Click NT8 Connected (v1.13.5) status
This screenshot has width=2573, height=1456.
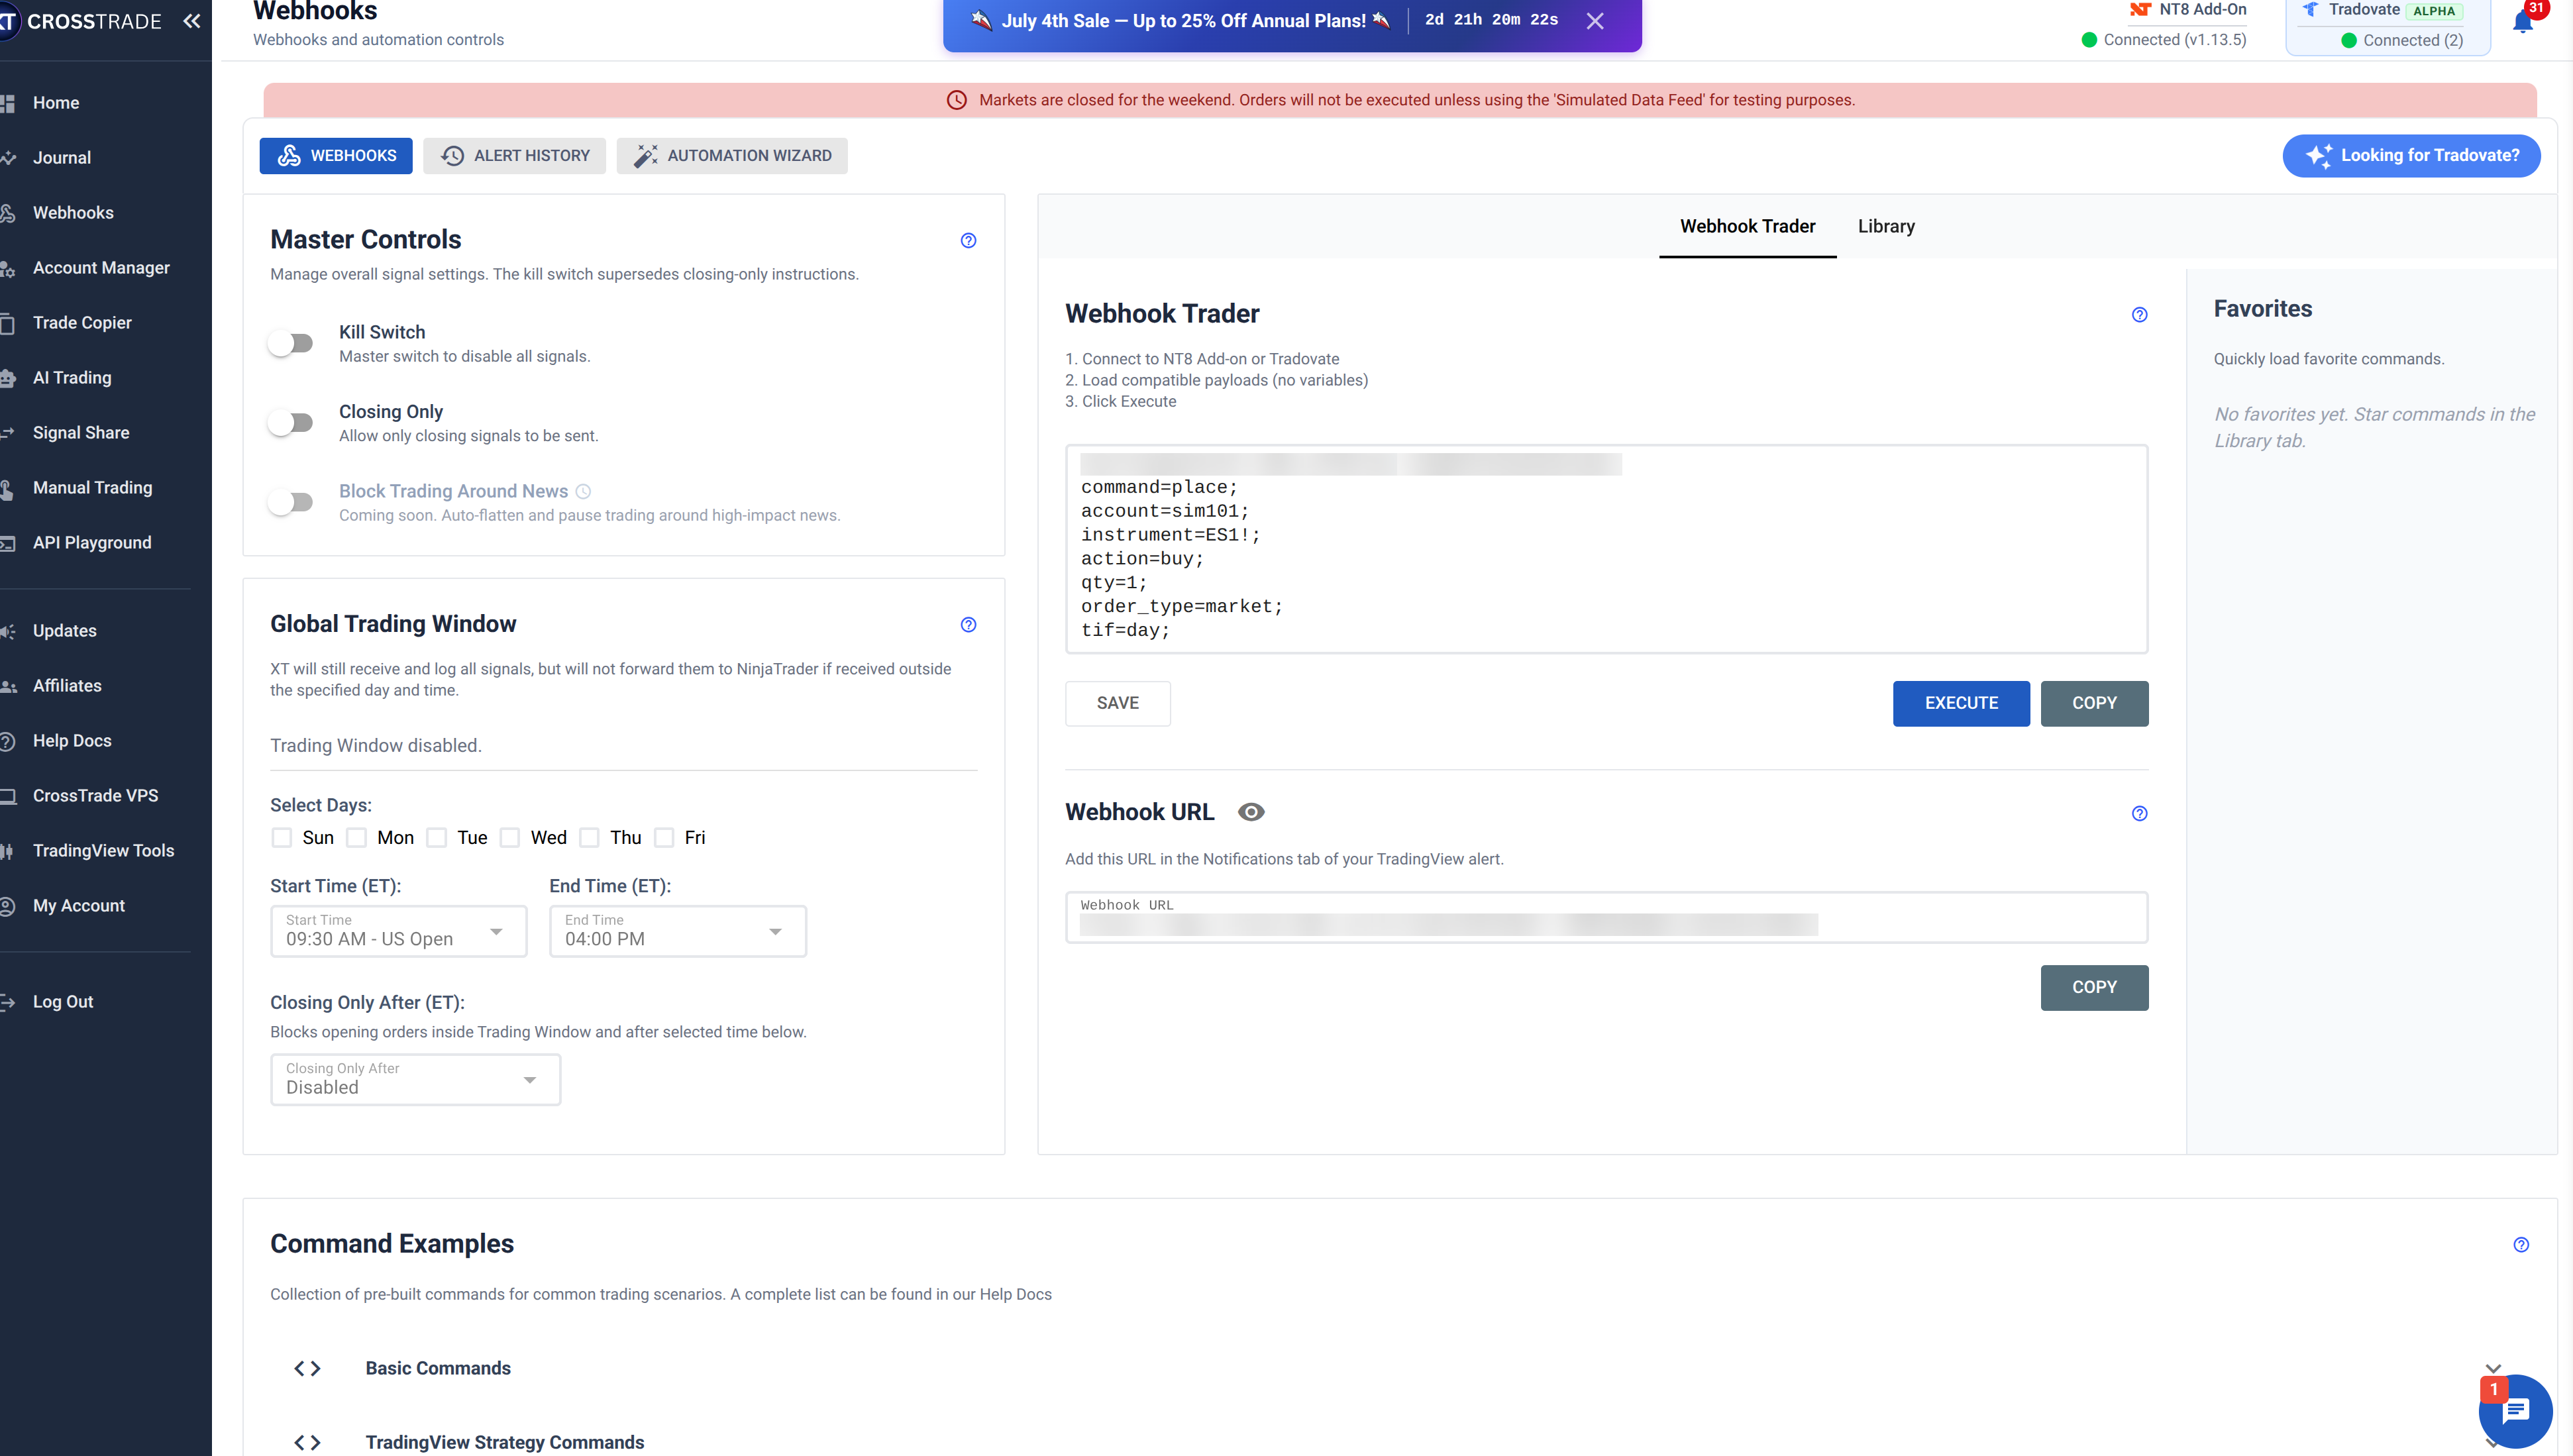[x=2163, y=40]
